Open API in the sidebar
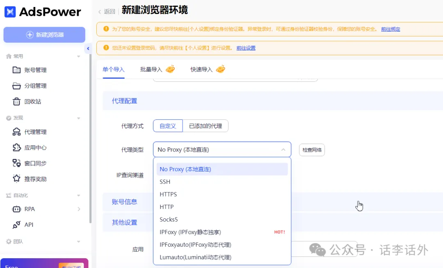Viewport: 443px width, 268px height. tap(23, 224)
